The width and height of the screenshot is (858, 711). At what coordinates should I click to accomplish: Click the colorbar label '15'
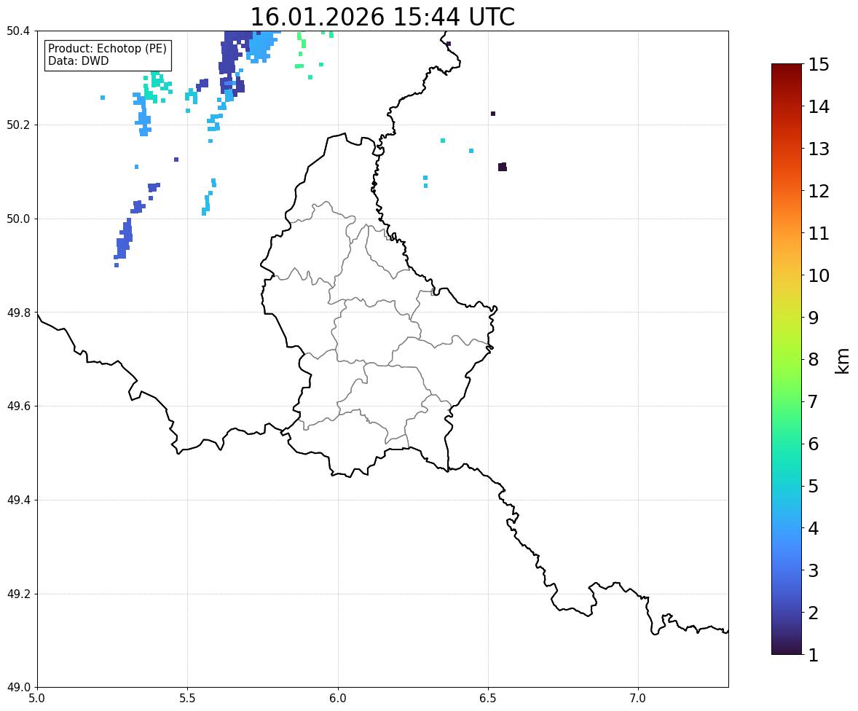click(x=819, y=65)
